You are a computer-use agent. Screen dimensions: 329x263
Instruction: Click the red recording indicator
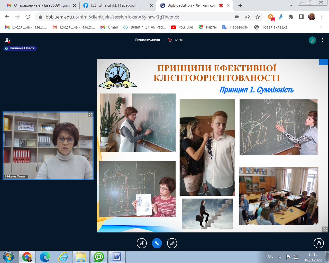pyautogui.click(x=170, y=40)
